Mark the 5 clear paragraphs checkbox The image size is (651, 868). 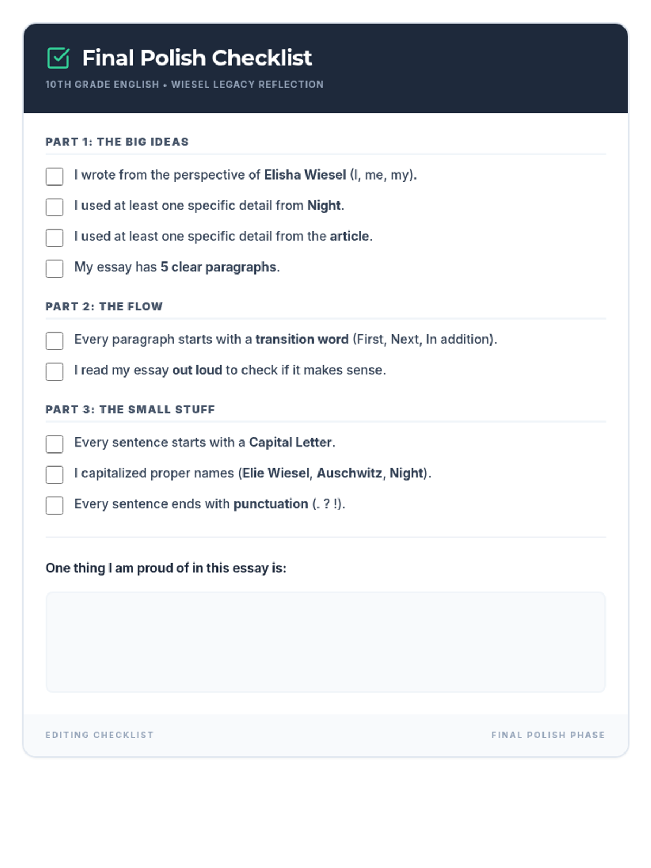point(54,269)
